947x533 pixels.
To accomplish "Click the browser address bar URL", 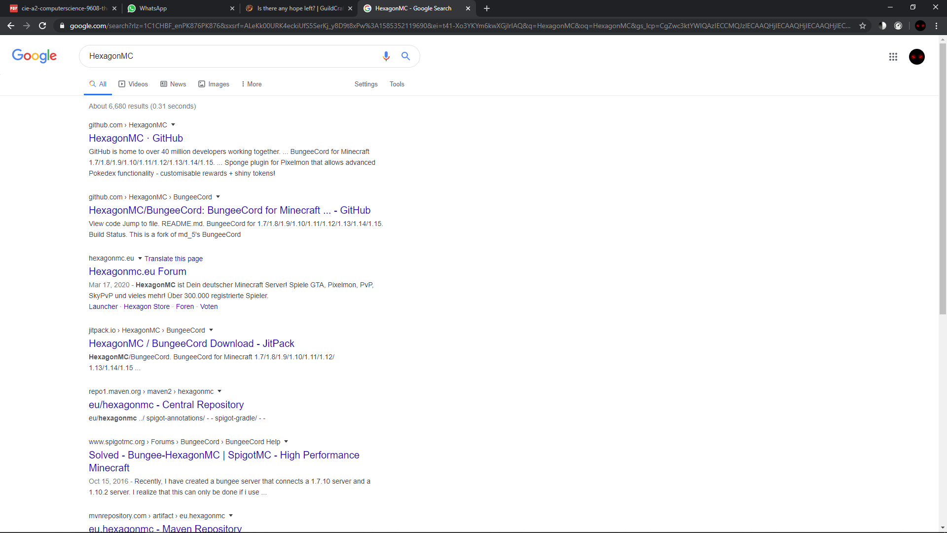I will pyautogui.click(x=460, y=26).
